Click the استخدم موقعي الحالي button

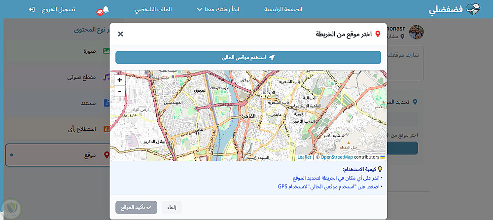pos(248,58)
